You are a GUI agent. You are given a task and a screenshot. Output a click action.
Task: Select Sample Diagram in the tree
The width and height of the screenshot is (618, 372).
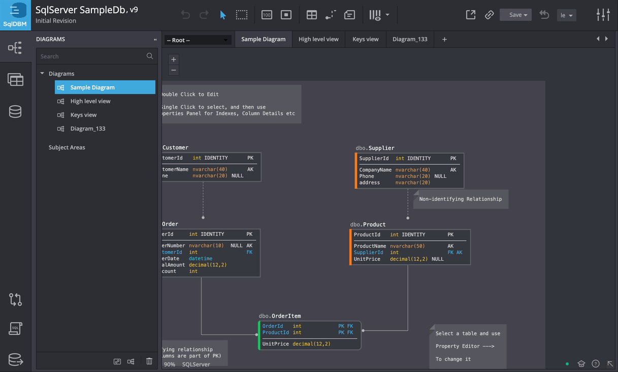[105, 87]
